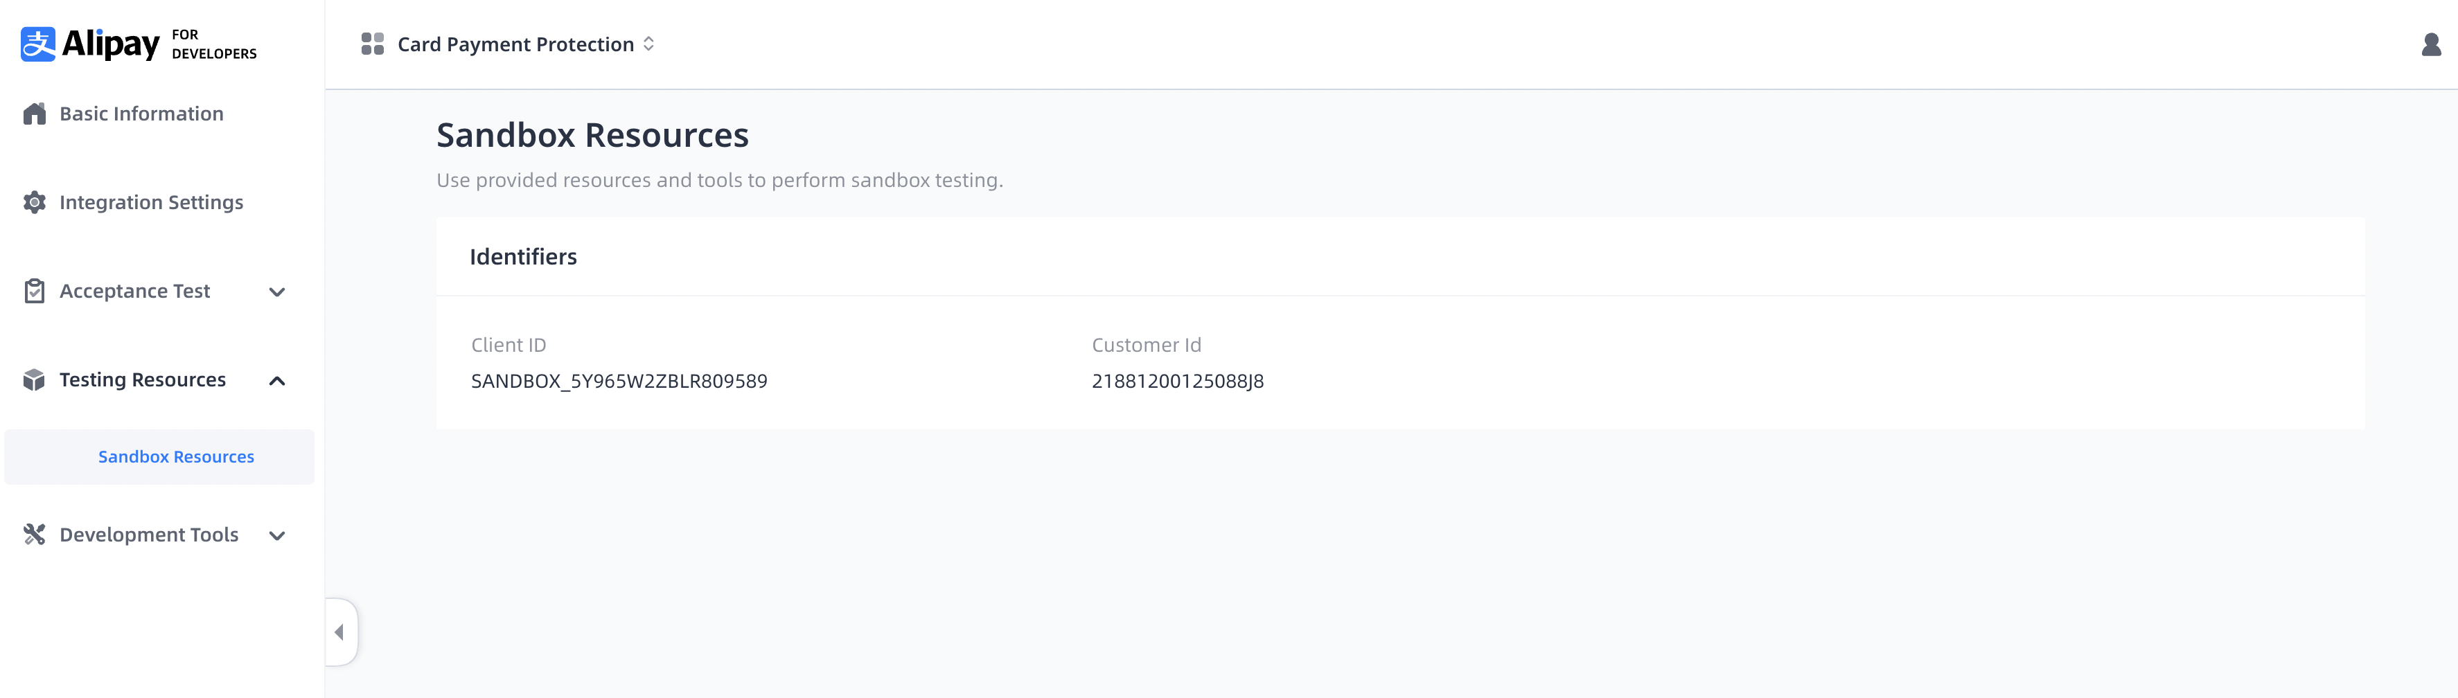Go to Integration Settings menu item
The height and width of the screenshot is (698, 2458).
pos(151,202)
